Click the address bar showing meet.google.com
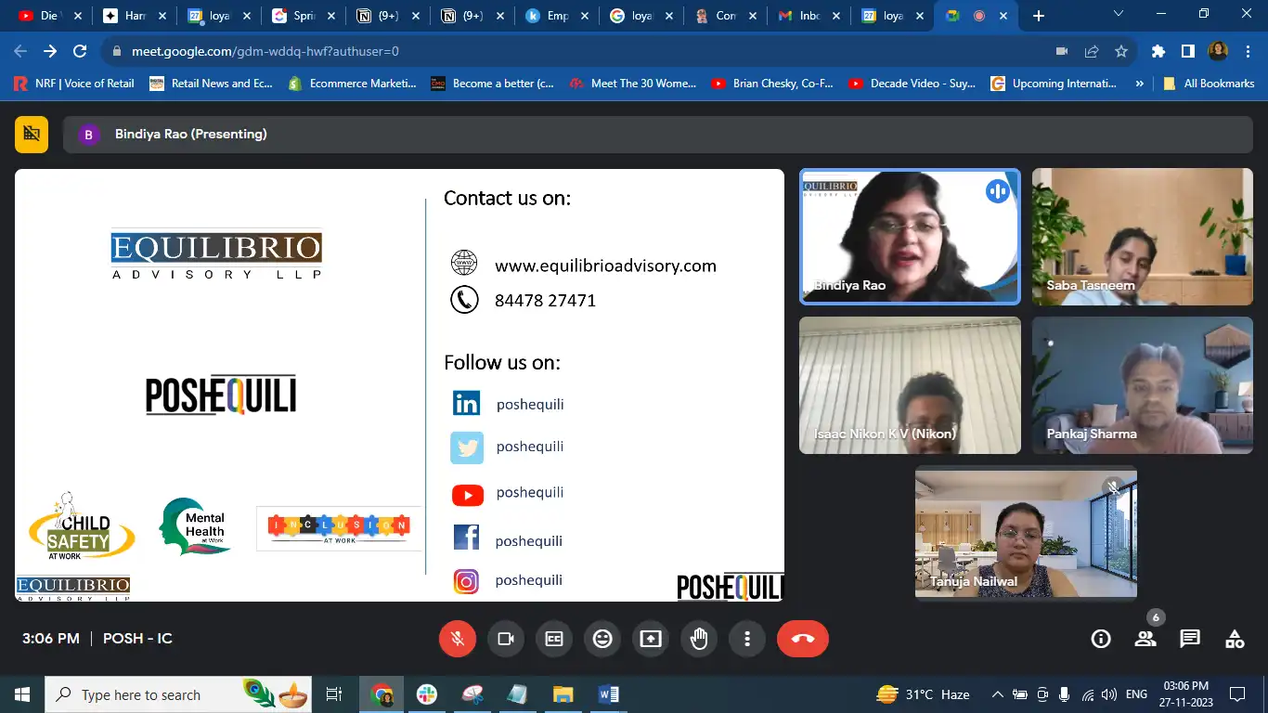This screenshot has height=713, width=1268. point(557,52)
